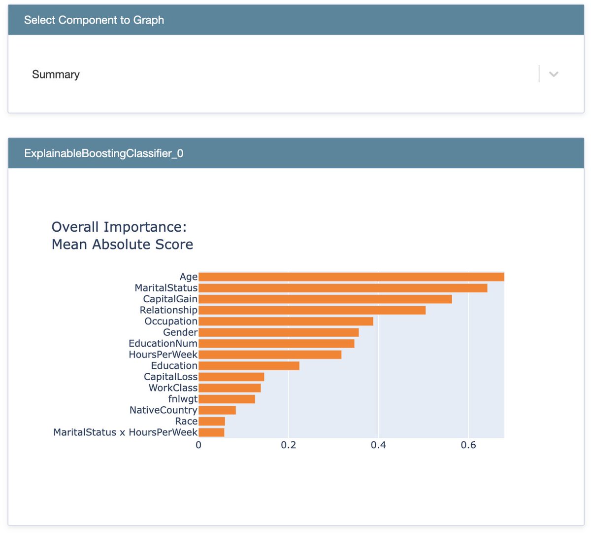Click the NativeCountry importance bar

(x=217, y=410)
